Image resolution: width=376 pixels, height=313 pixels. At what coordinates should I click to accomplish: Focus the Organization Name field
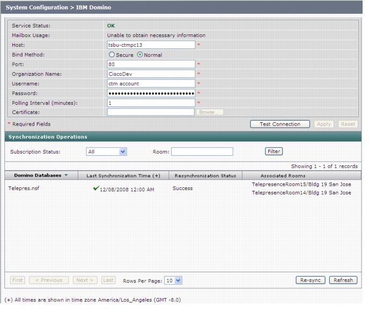pos(151,74)
